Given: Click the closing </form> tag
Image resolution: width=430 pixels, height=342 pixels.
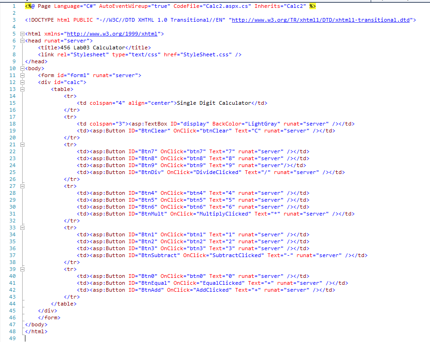Looking at the screenshot, I should 49,318.
